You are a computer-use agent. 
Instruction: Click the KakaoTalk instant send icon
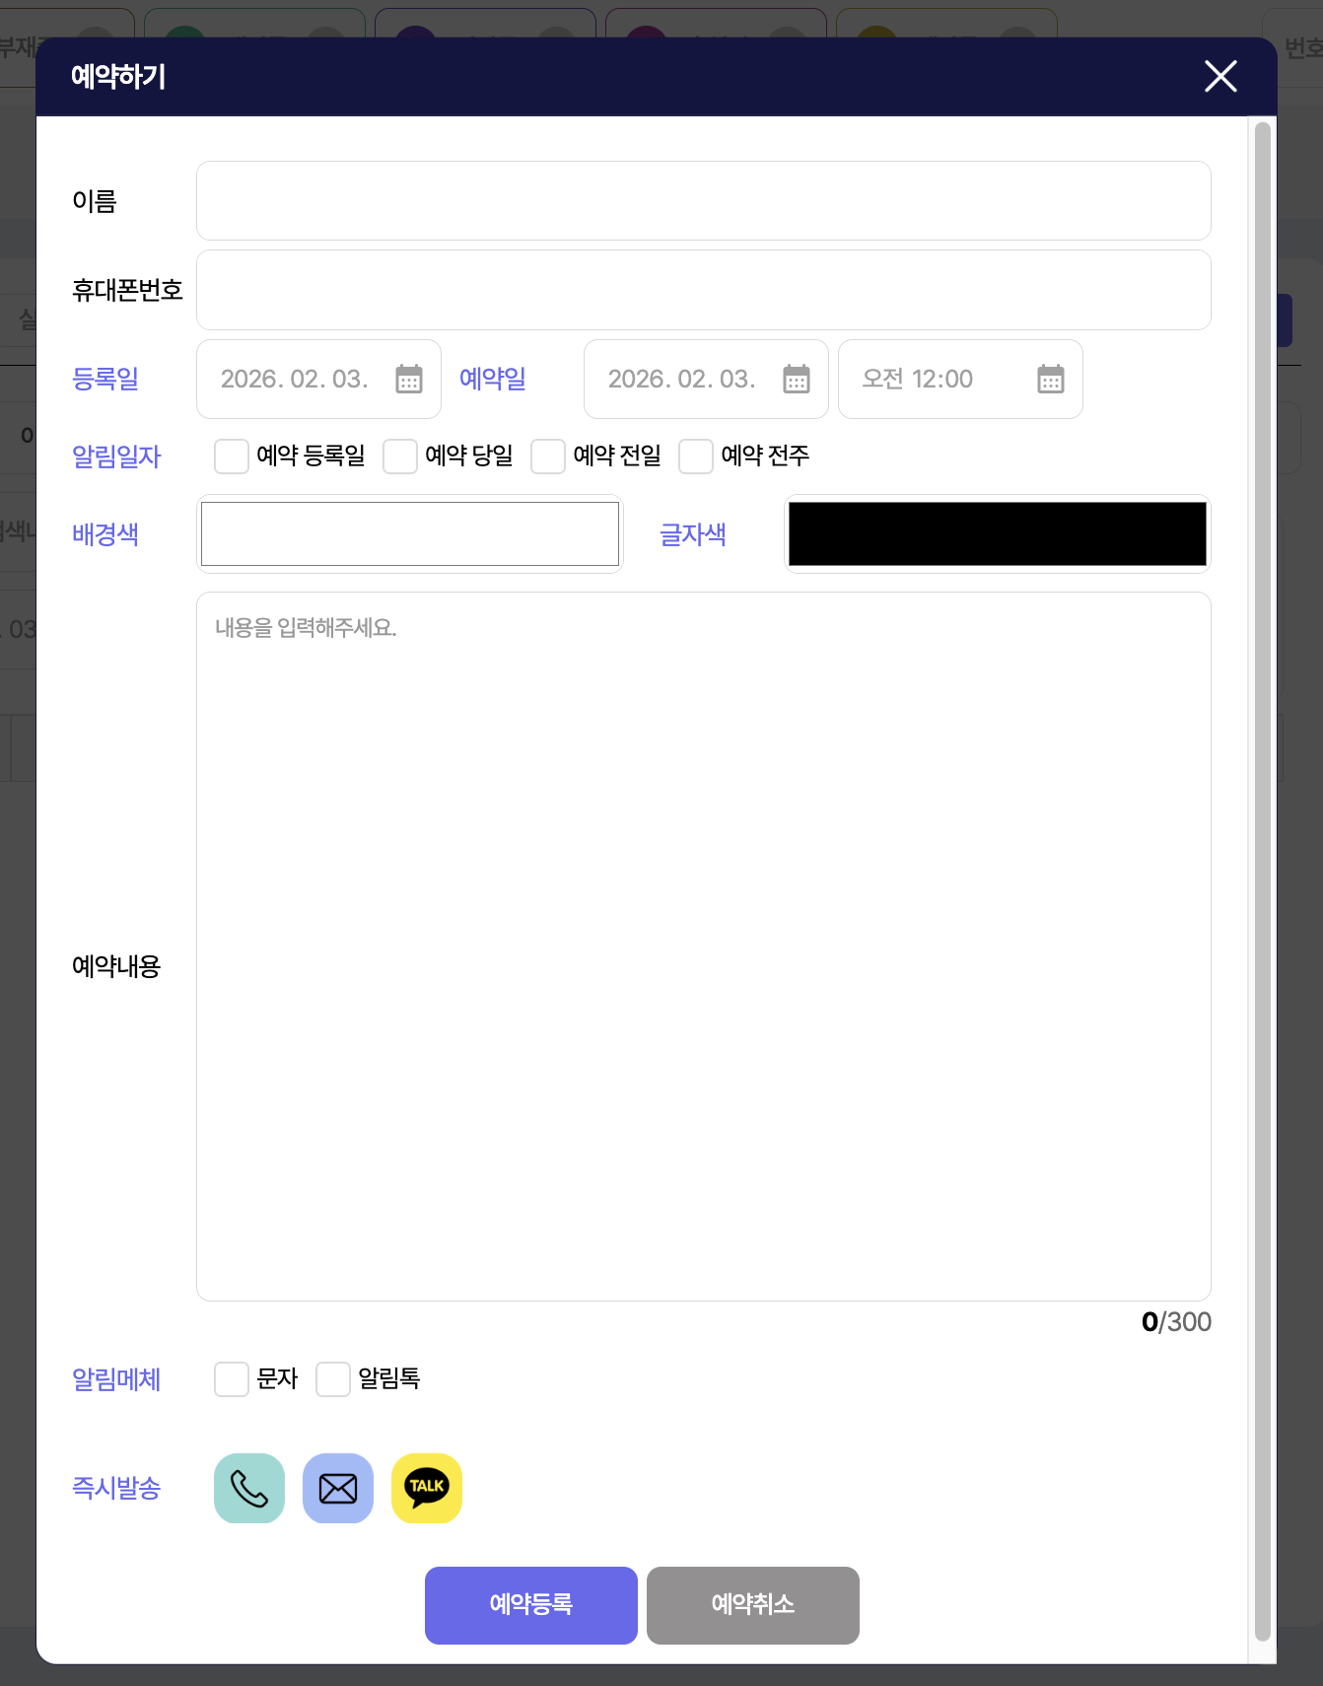[427, 1488]
